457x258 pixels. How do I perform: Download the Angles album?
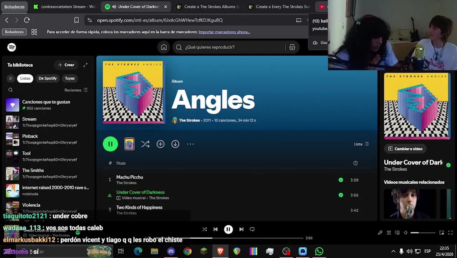[175, 144]
